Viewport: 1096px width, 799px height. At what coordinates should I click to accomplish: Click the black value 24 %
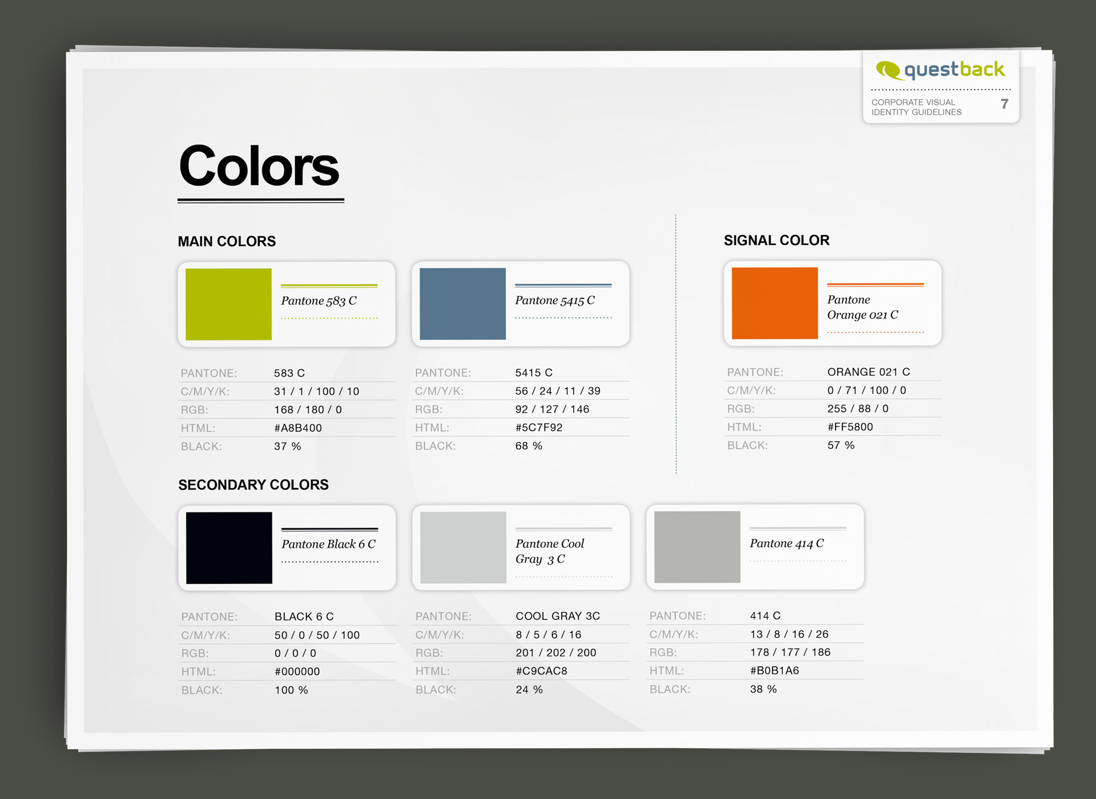click(x=530, y=689)
